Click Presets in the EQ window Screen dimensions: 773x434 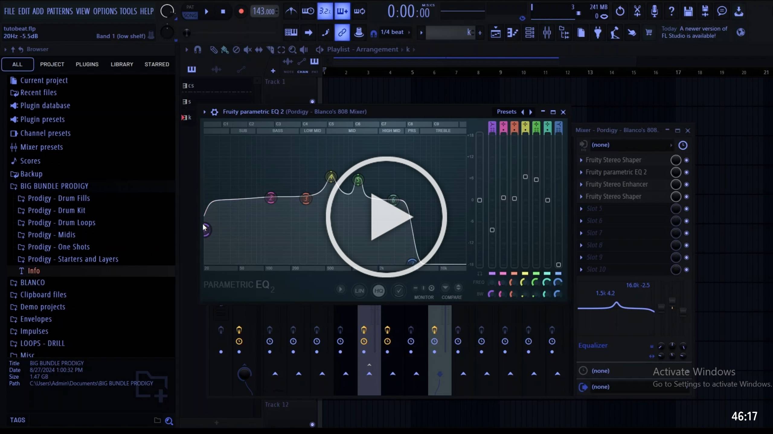(x=506, y=112)
